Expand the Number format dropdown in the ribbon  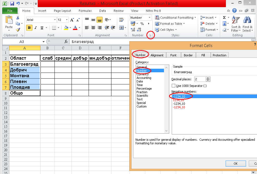point(149,18)
